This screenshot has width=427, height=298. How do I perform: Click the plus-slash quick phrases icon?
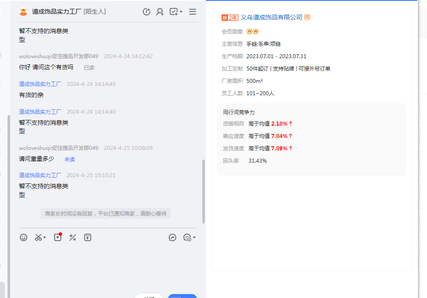(x=73, y=238)
